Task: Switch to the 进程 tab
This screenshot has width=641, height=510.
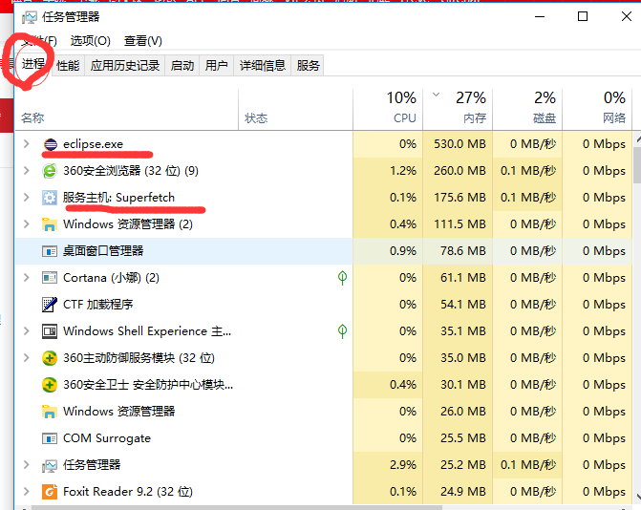Action: tap(33, 64)
